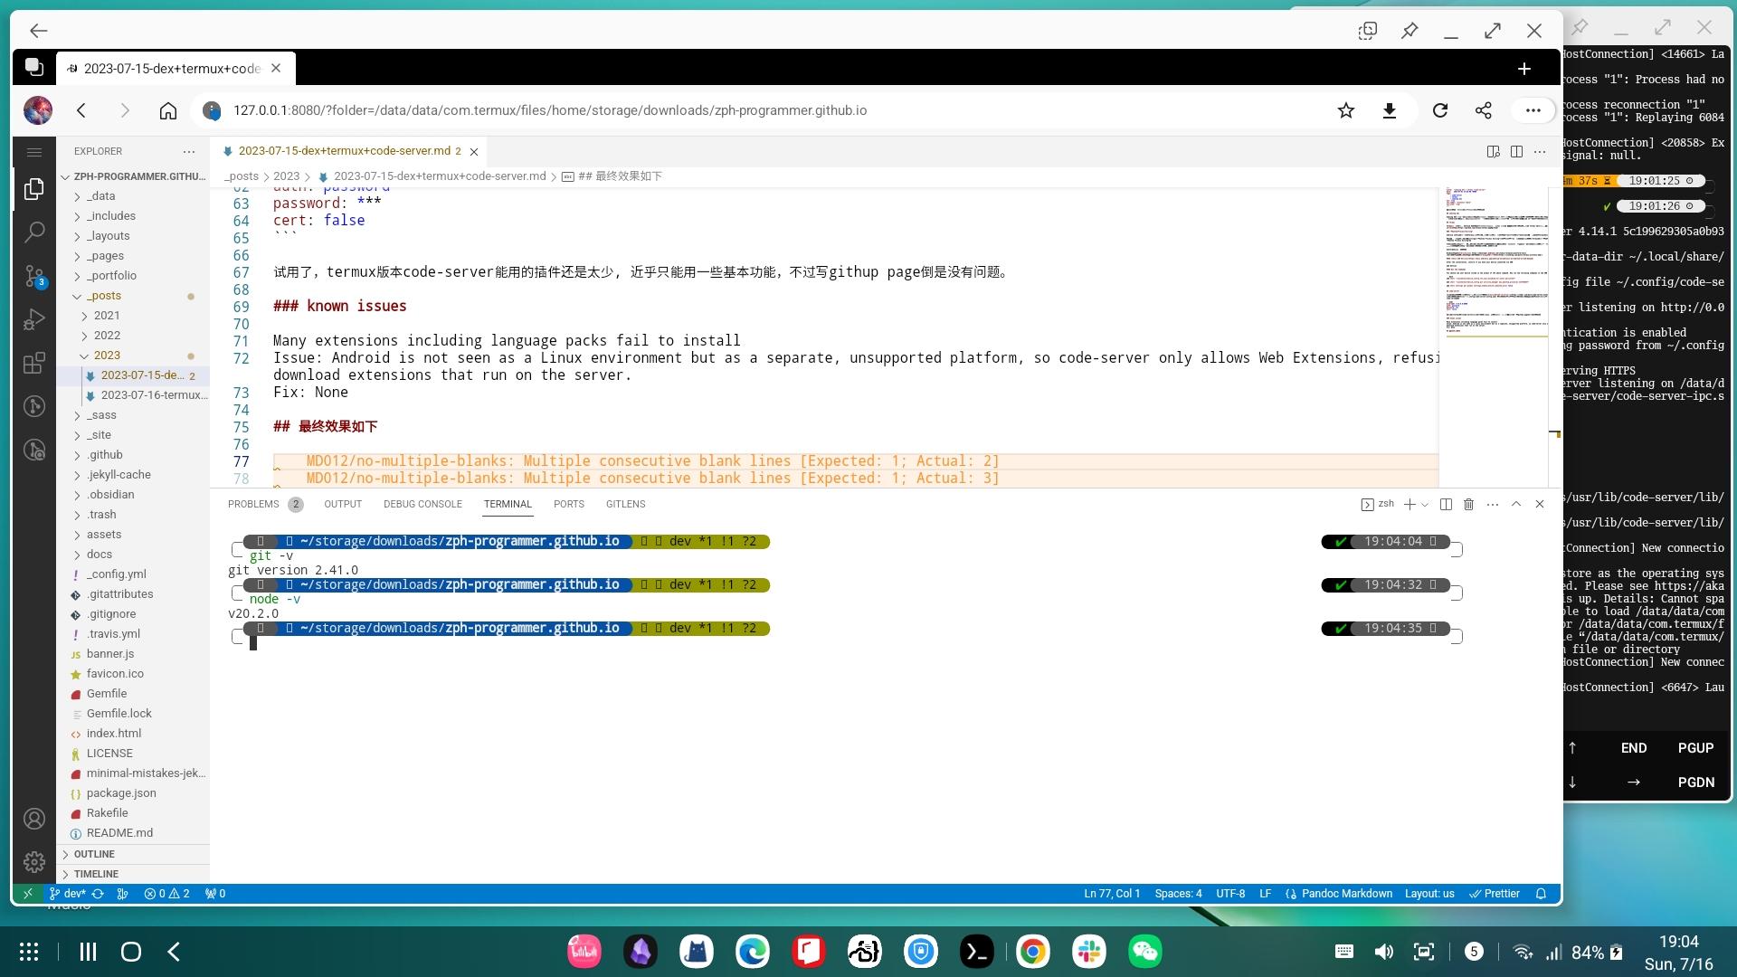1737x977 pixels.
Task: Split the terminal panel
Action: tap(1446, 504)
